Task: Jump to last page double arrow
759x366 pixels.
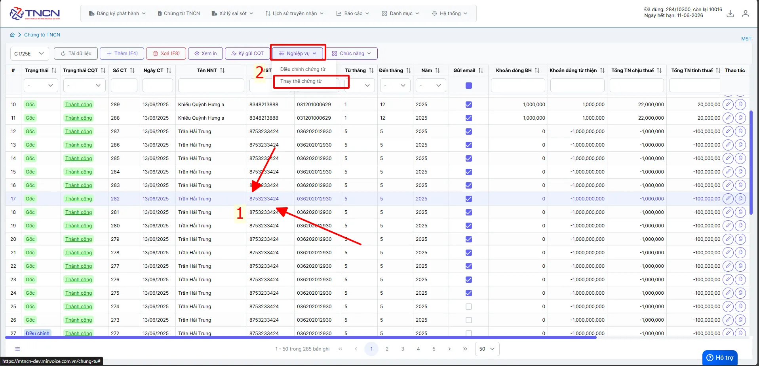Action: click(x=465, y=349)
